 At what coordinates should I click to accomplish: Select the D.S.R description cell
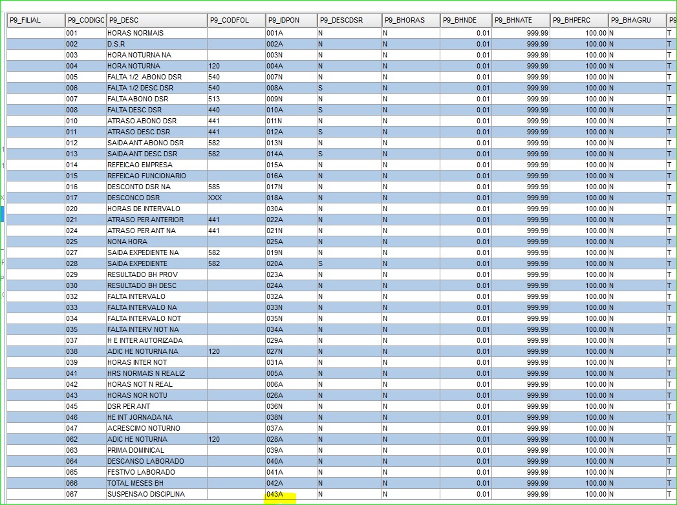pyautogui.click(x=156, y=44)
